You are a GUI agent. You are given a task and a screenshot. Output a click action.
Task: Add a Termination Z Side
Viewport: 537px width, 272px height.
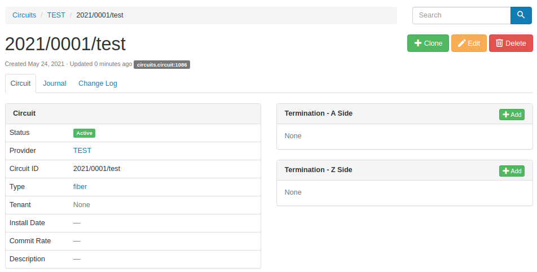pos(512,171)
